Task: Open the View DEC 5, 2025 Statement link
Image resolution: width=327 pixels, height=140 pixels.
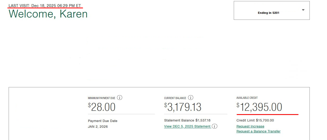Action: pyautogui.click(x=187, y=126)
